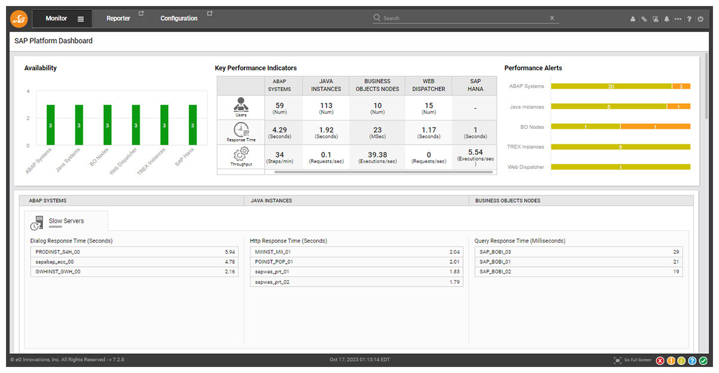Click the Slow Servers clock icon
719x373 pixels.
coord(37,222)
